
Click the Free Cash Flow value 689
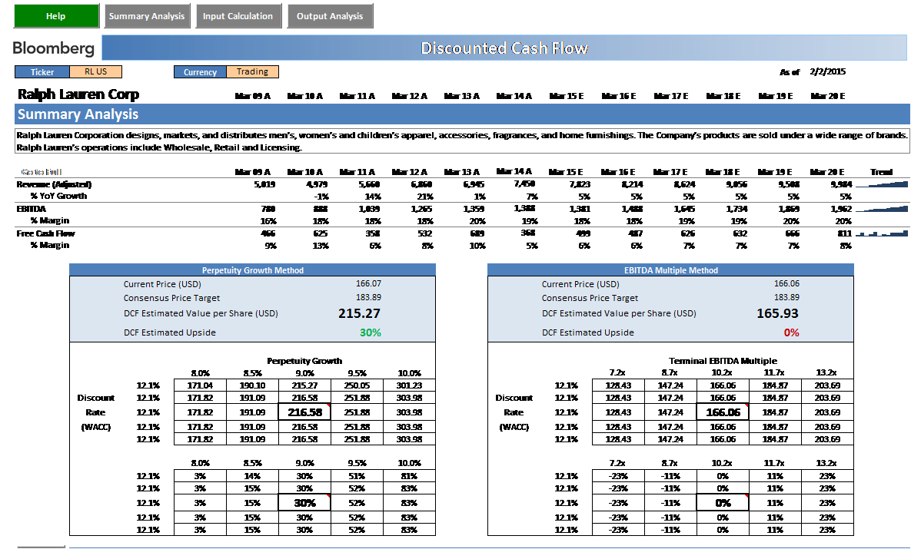click(x=477, y=233)
